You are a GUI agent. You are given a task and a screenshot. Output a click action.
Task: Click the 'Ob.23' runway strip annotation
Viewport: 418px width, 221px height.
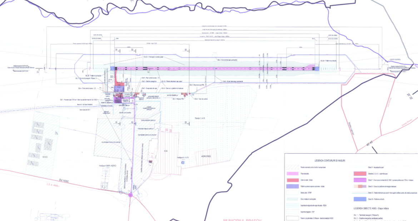click(x=153, y=57)
